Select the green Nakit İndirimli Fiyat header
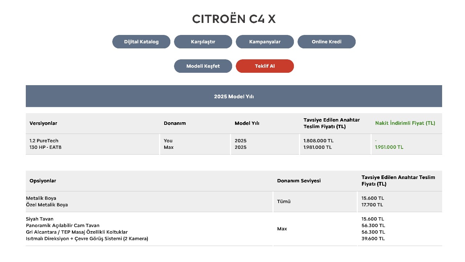The width and height of the screenshot is (465, 262). pos(405,123)
